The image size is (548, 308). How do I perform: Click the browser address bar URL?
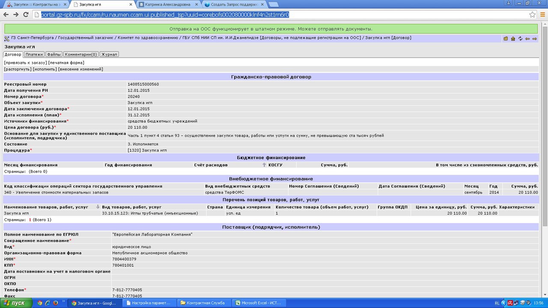(165, 15)
